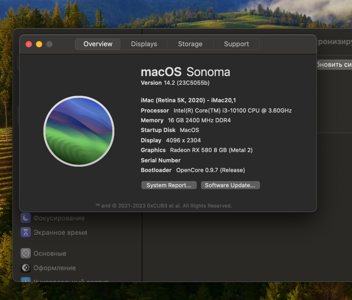The height and width of the screenshot is (300, 352).
Task: Open the Support tab
Action: pos(236,44)
